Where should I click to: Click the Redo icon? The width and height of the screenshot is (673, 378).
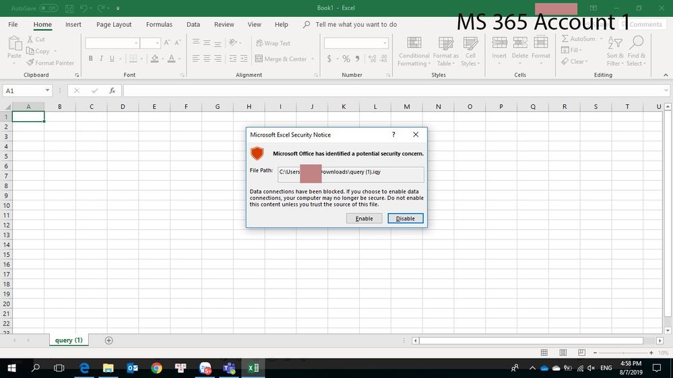(101, 8)
